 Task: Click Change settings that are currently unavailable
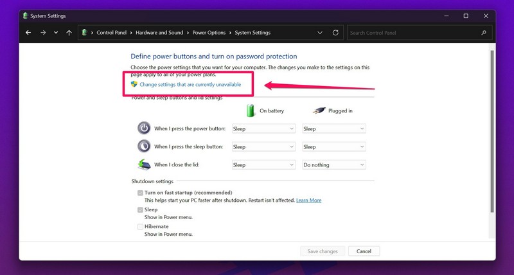pyautogui.click(x=190, y=85)
